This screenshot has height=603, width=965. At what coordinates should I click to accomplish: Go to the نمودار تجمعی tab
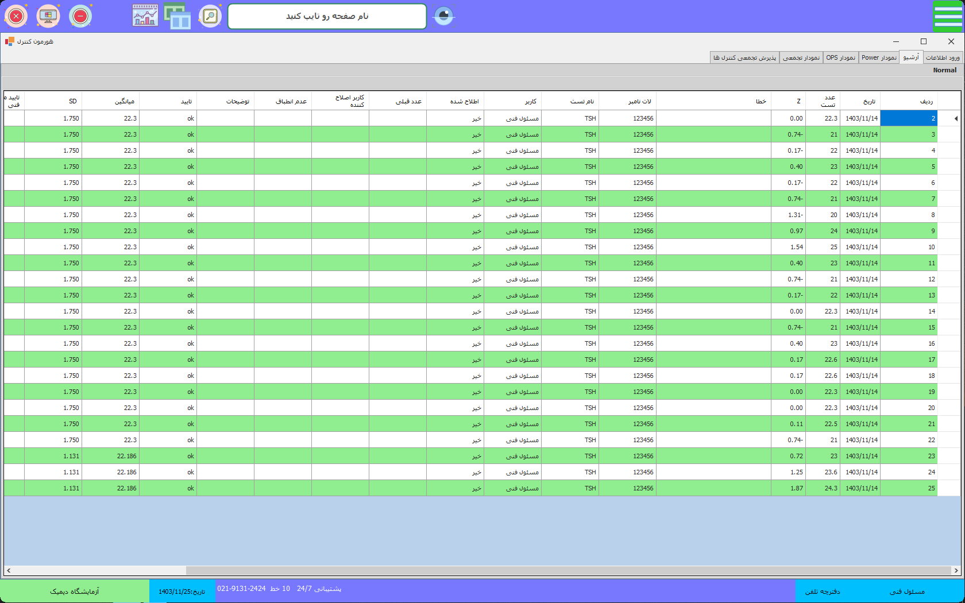801,57
